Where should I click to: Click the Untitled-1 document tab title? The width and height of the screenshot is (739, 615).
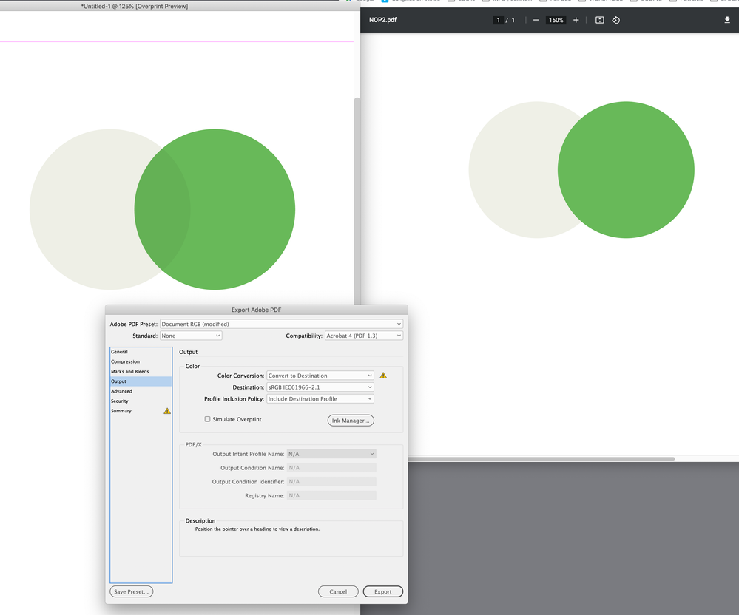pyautogui.click(x=135, y=6)
